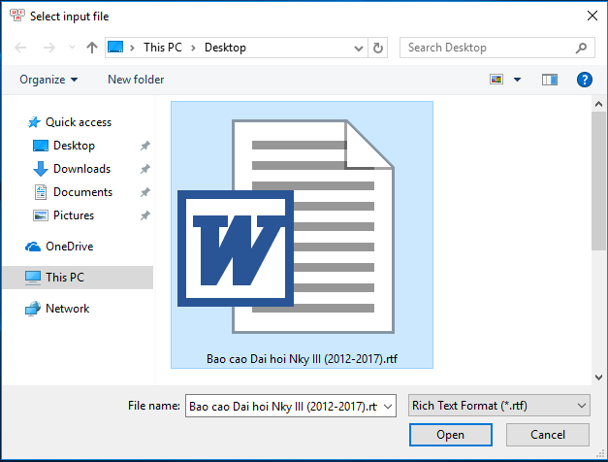The height and width of the screenshot is (462, 608).
Task: Go forward using the Forward arrow
Action: 49,48
